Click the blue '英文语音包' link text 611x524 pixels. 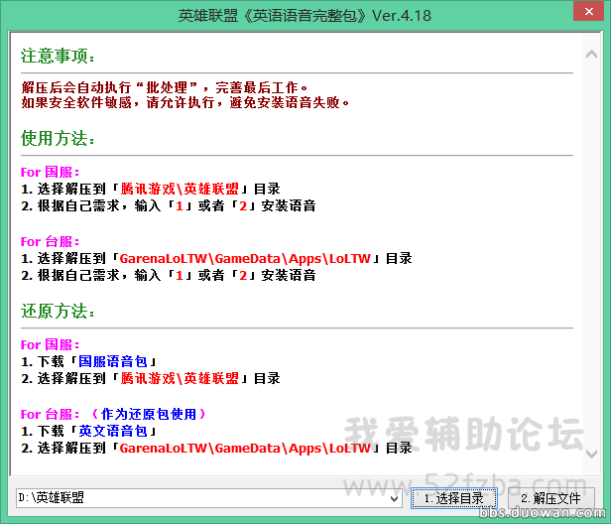113,431
